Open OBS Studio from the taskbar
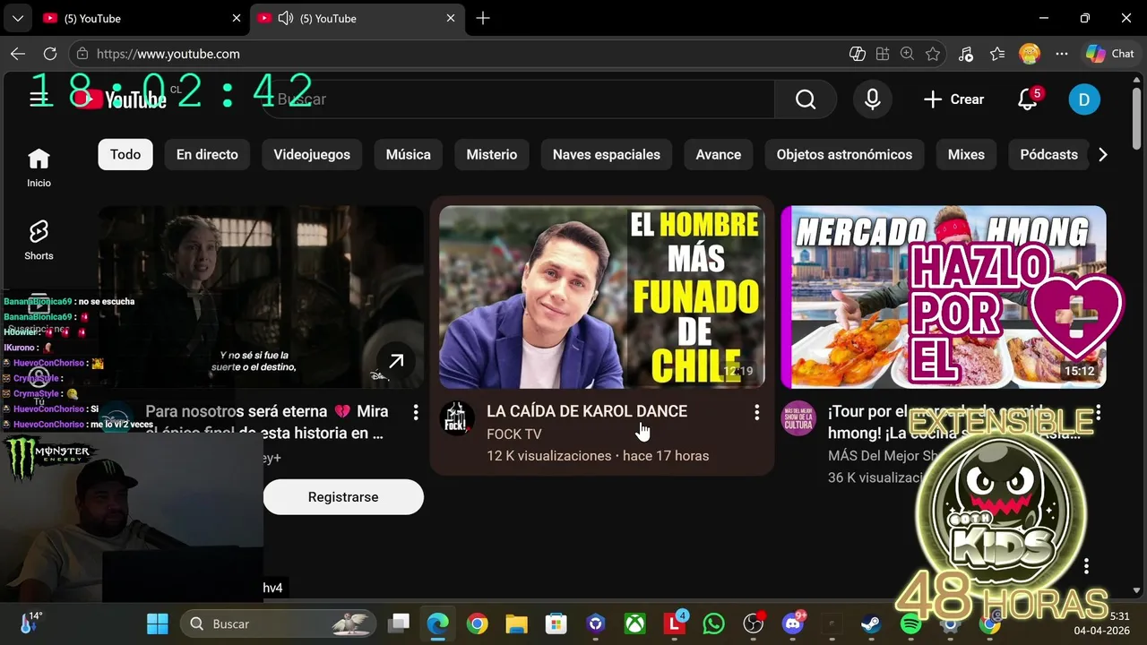This screenshot has height=645, width=1147. point(754,623)
